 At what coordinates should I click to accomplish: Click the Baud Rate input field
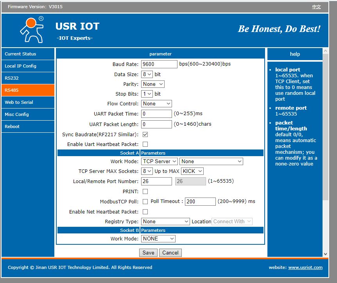(159, 64)
